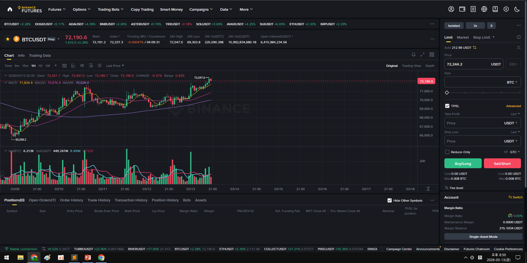Open File Explorer from taskbar
The width and height of the screenshot is (527, 263).
[x=20, y=257]
